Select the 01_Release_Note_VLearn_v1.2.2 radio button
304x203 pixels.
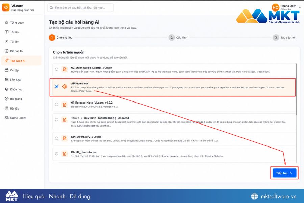[x=57, y=104]
